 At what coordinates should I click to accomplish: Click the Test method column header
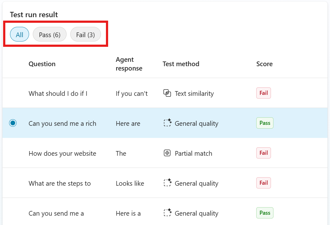click(181, 64)
